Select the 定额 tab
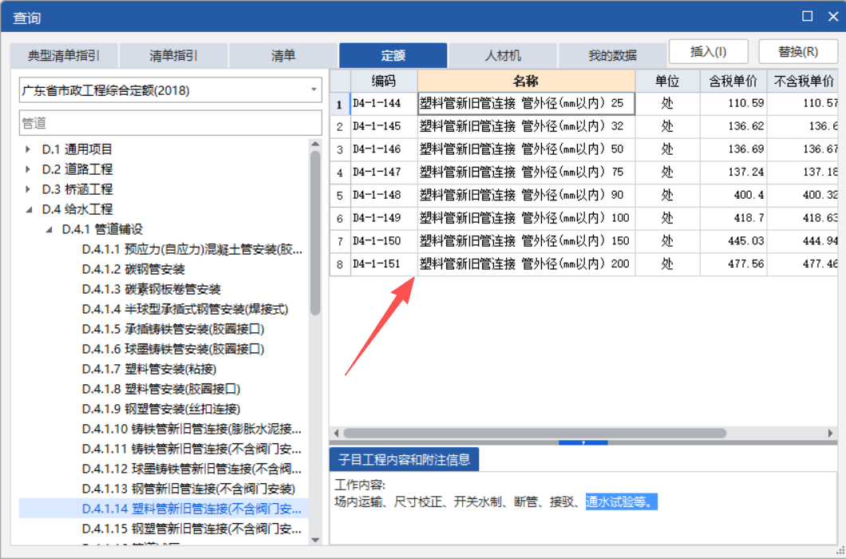The width and height of the screenshot is (846, 559). 393,55
